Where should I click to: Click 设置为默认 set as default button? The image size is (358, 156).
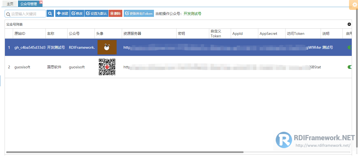point(96,13)
